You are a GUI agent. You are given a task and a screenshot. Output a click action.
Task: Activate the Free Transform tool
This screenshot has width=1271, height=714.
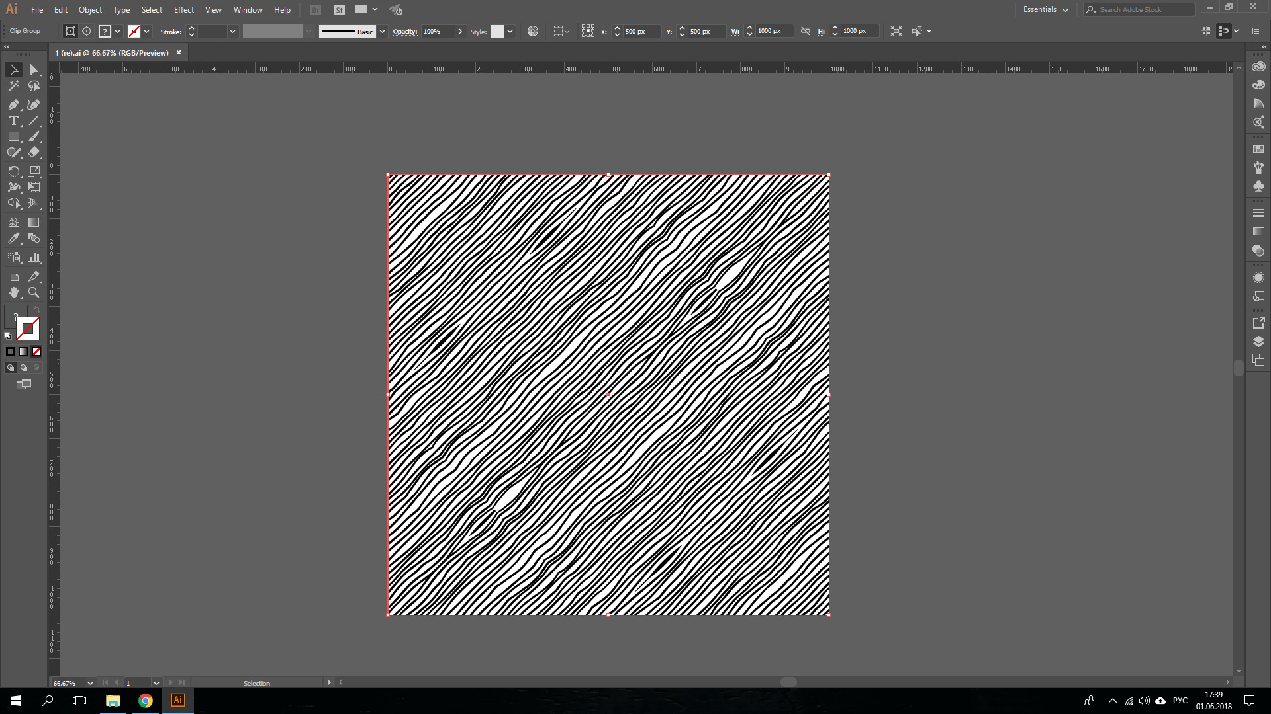(x=34, y=187)
